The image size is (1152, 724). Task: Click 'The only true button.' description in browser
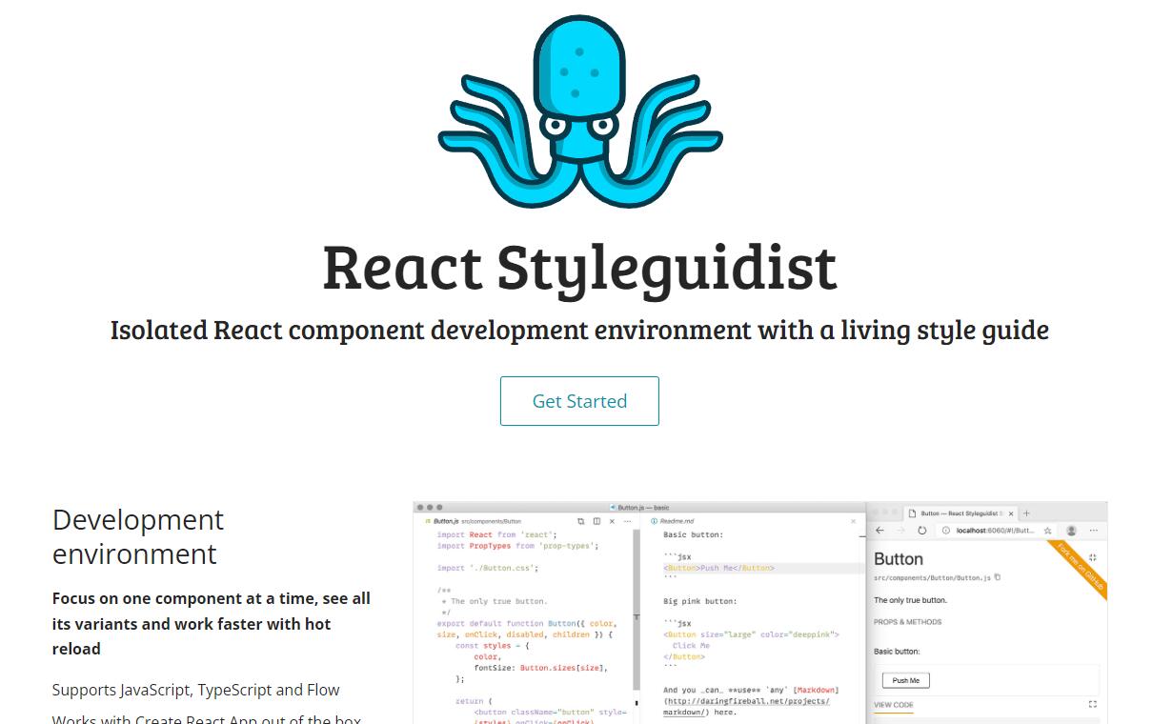911,600
